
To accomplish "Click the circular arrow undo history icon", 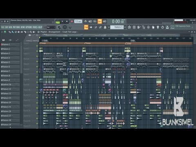I will [163, 27].
